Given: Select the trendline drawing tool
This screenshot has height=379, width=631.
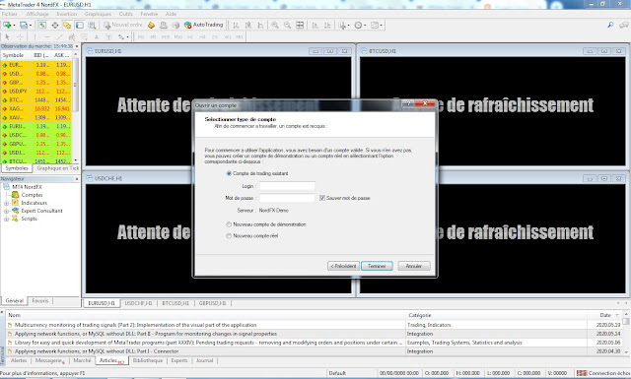Looking at the screenshot, I should (59, 37).
